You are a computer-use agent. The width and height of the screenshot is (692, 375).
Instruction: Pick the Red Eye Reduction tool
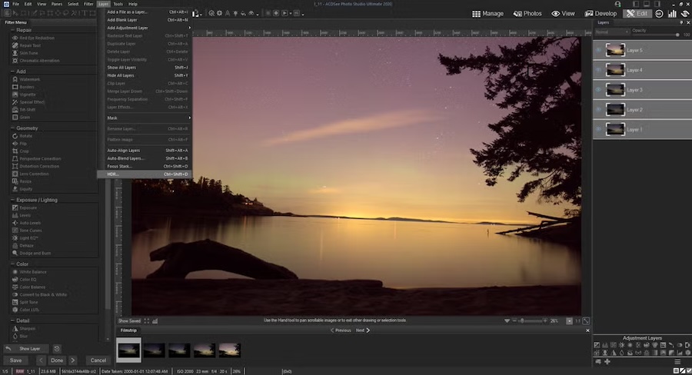(37, 38)
